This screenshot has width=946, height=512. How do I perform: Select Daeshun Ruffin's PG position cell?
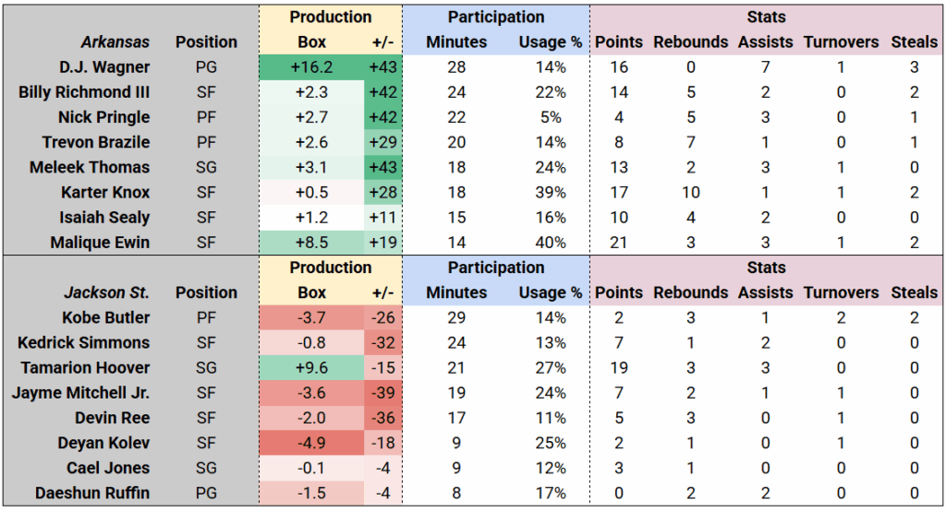pyautogui.click(x=206, y=493)
